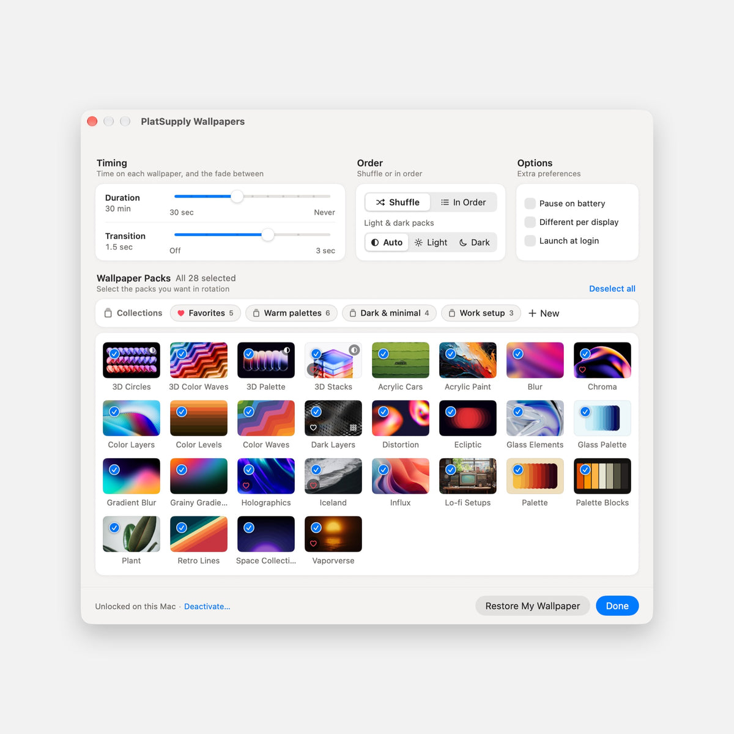Screen dimensions: 734x734
Task: Open the Favorites collection
Action: pyautogui.click(x=206, y=313)
